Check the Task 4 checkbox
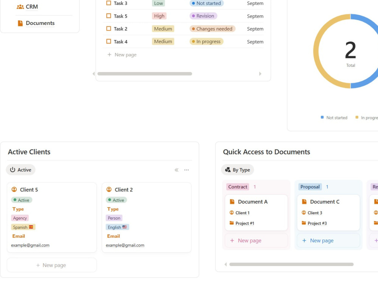 [109, 42]
